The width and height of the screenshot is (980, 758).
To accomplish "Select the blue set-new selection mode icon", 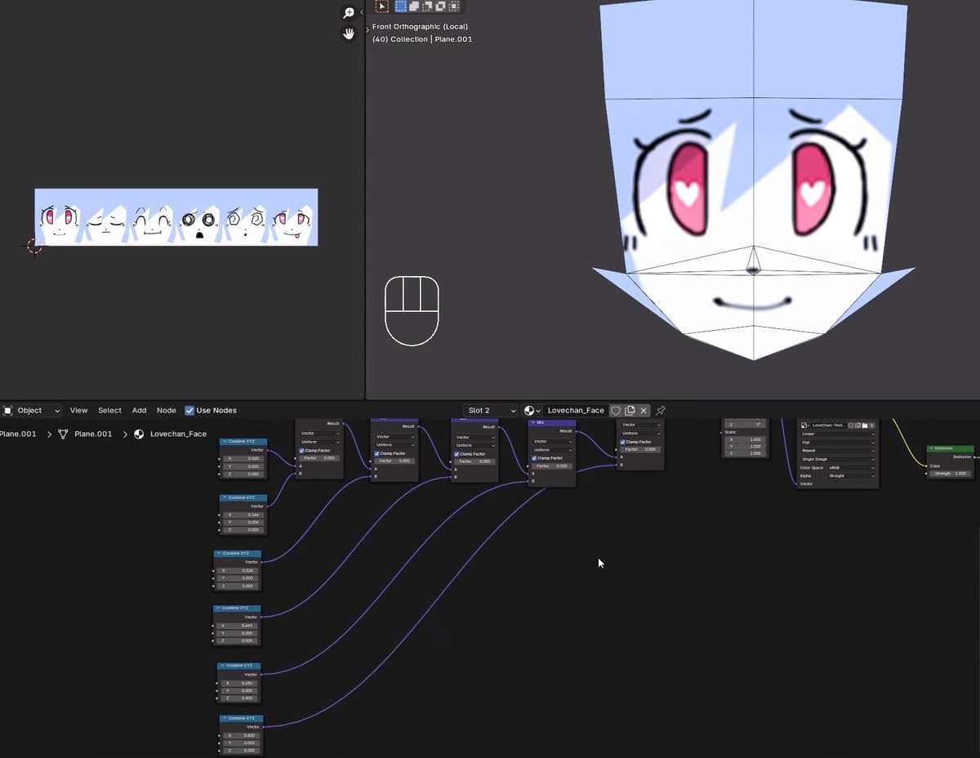I will click(402, 7).
